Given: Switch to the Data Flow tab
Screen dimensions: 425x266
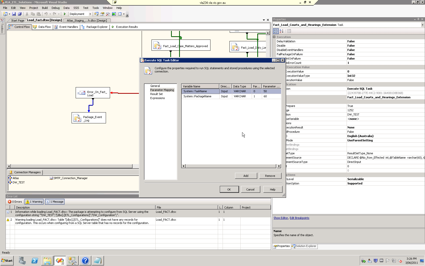Looking at the screenshot, I should click(x=42, y=27).
